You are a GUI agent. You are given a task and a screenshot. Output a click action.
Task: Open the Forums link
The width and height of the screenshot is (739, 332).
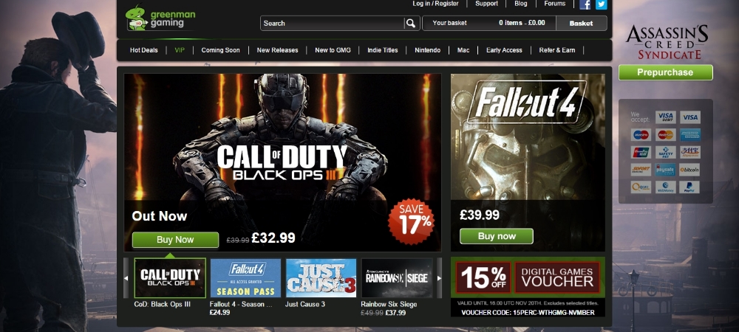pyautogui.click(x=555, y=3)
